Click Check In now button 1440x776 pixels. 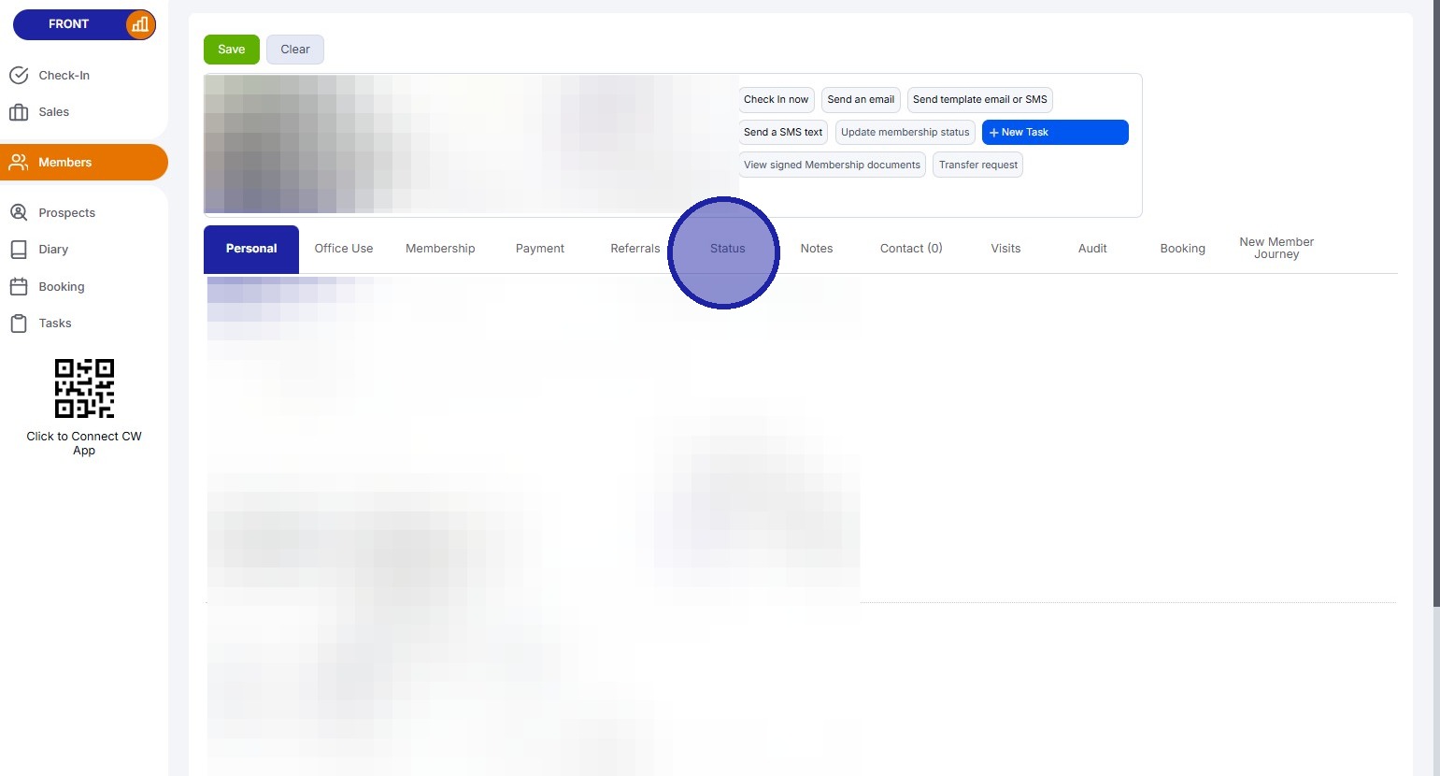777,100
